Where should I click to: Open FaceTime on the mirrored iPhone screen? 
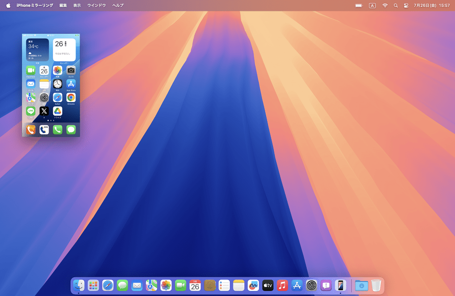31,70
